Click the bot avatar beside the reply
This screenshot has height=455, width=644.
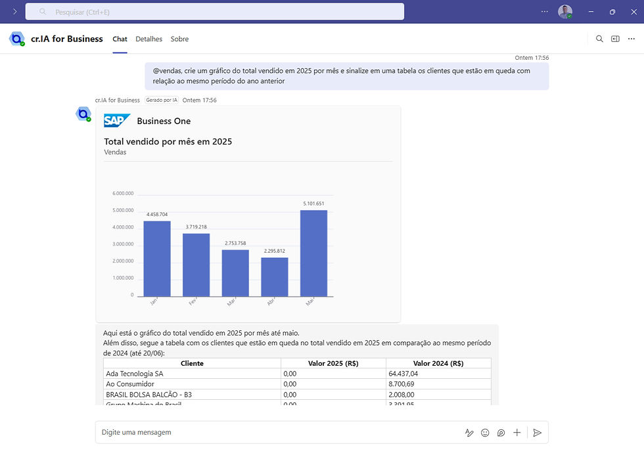(x=83, y=114)
